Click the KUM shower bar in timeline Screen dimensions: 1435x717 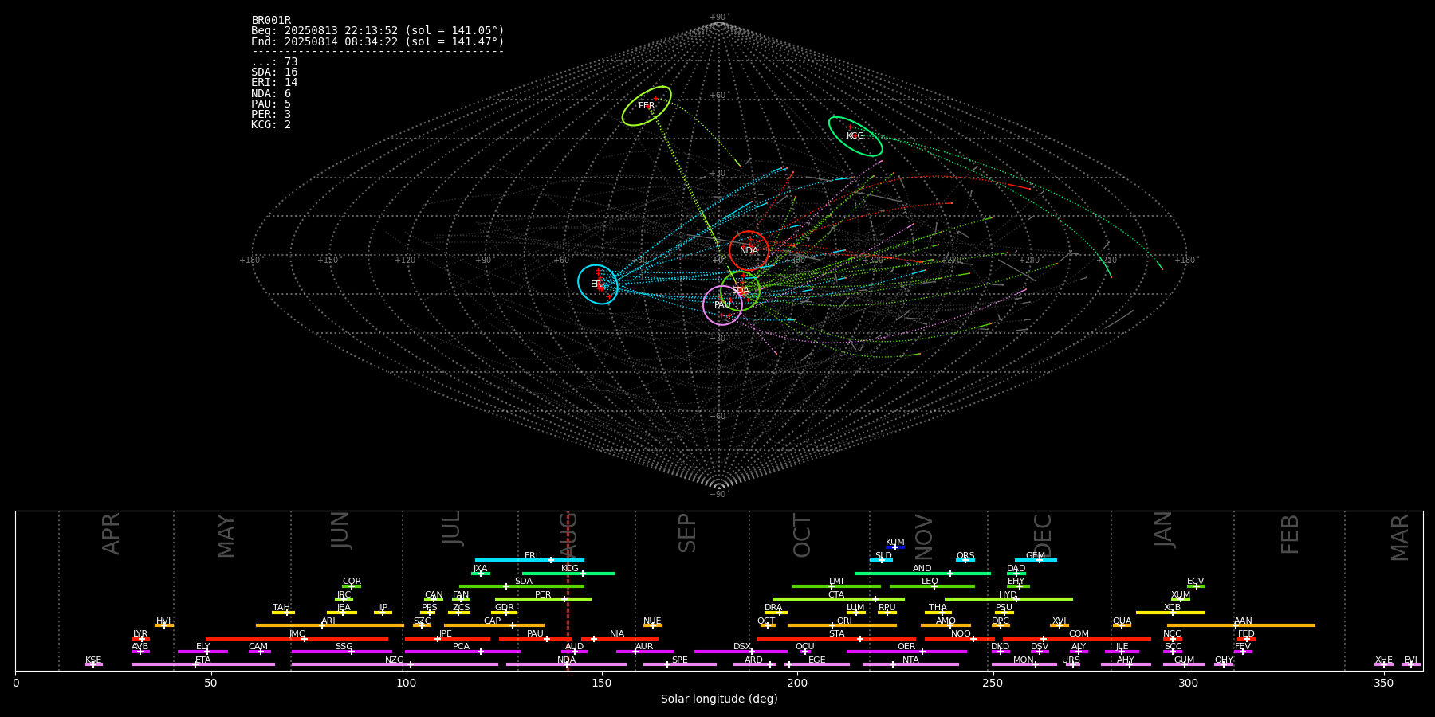pyautogui.click(x=895, y=547)
